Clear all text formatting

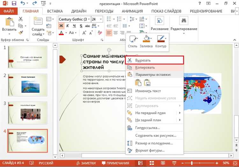100,33
